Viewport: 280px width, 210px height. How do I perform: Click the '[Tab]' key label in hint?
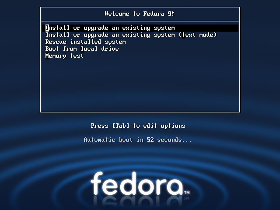[121, 126]
